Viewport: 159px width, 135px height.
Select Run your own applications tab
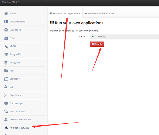65,13
